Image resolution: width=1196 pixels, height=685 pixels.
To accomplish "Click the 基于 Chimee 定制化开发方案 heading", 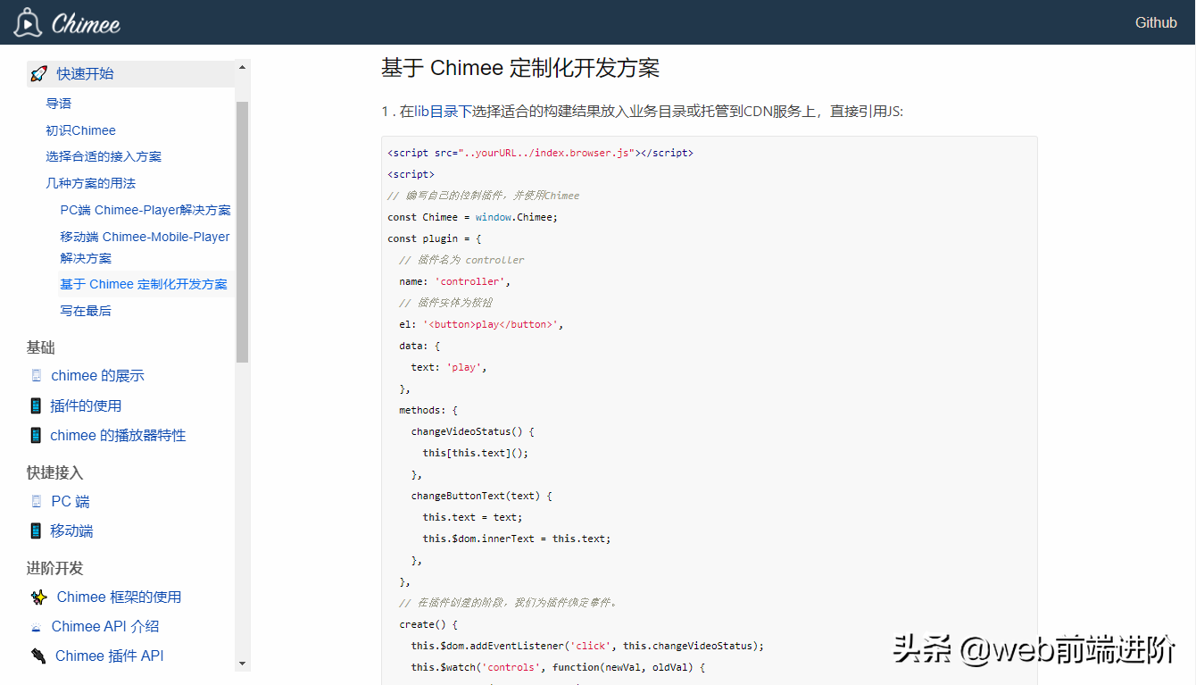I will (x=520, y=68).
